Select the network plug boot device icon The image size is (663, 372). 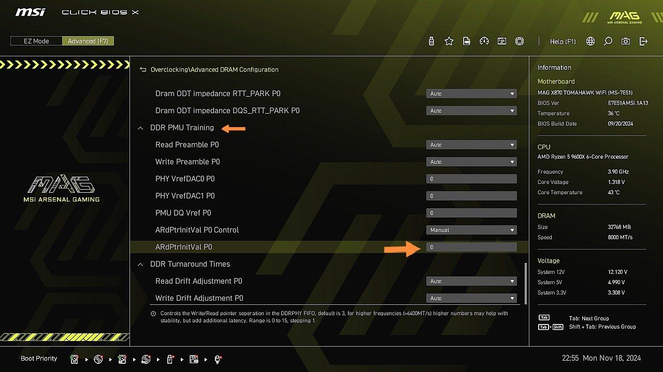click(218, 359)
